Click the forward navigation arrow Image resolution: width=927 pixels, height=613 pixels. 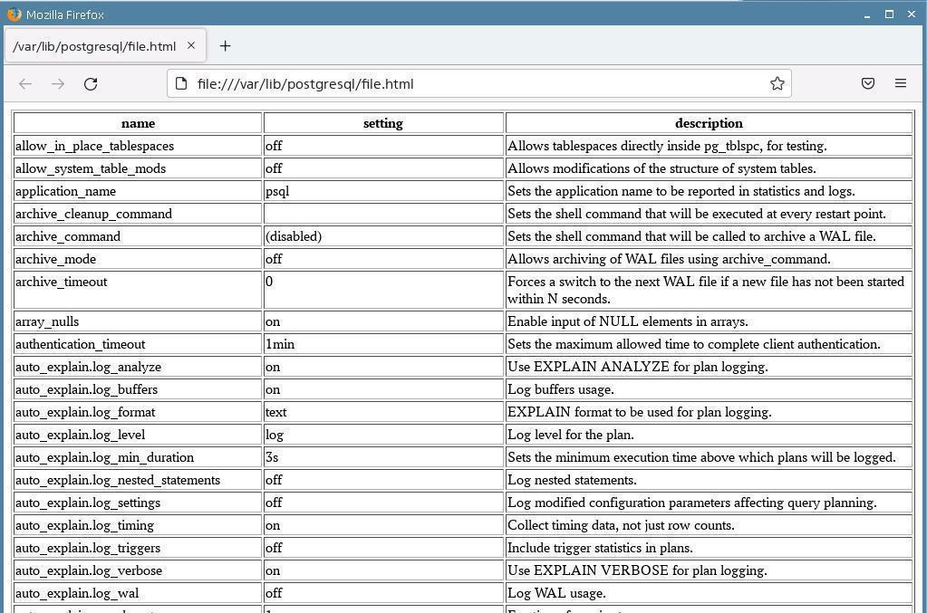coord(58,83)
